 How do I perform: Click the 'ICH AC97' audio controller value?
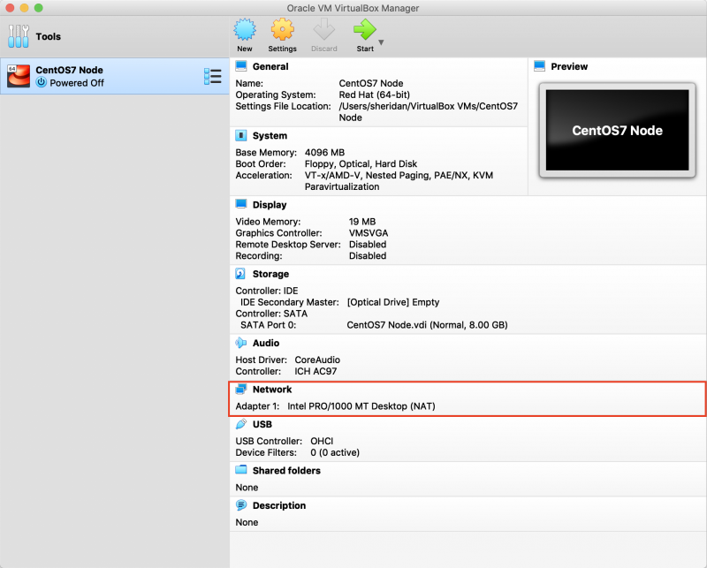tap(315, 372)
